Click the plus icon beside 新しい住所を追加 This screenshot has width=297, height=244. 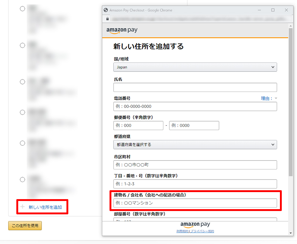point(23,207)
